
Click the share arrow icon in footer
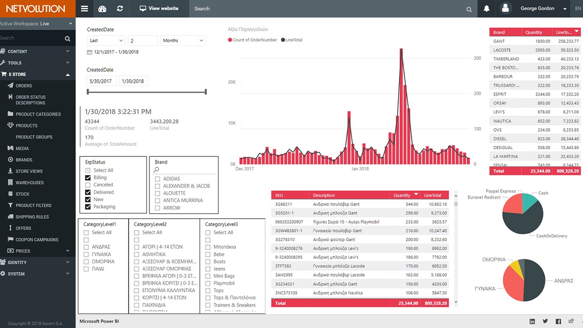coord(572,321)
